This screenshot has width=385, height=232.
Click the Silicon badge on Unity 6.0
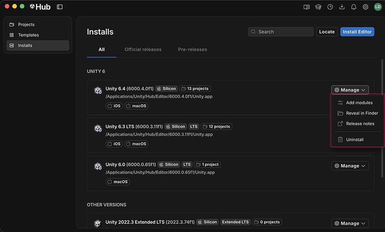[169, 164]
